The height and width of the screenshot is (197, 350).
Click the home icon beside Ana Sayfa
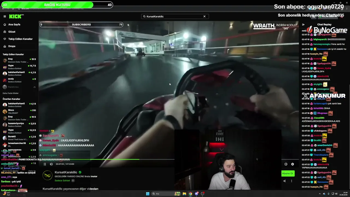[5, 24]
